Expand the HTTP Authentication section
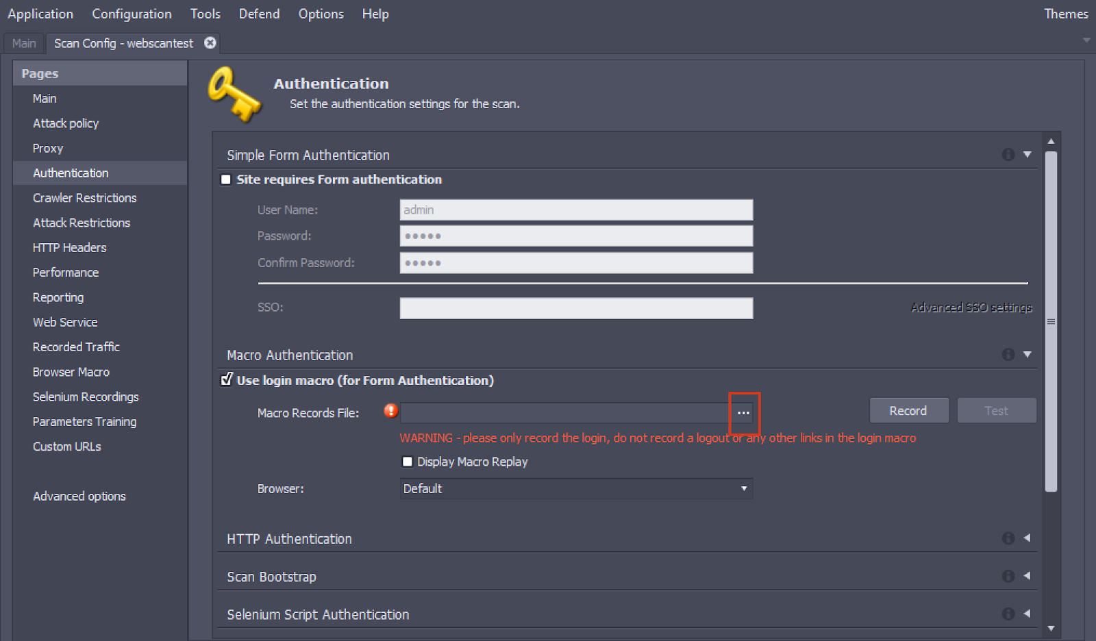The height and width of the screenshot is (641, 1096). 1027,538
